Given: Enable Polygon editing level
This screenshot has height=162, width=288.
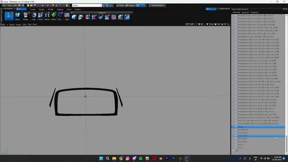Looking at the screenshot, I should point(130,5).
